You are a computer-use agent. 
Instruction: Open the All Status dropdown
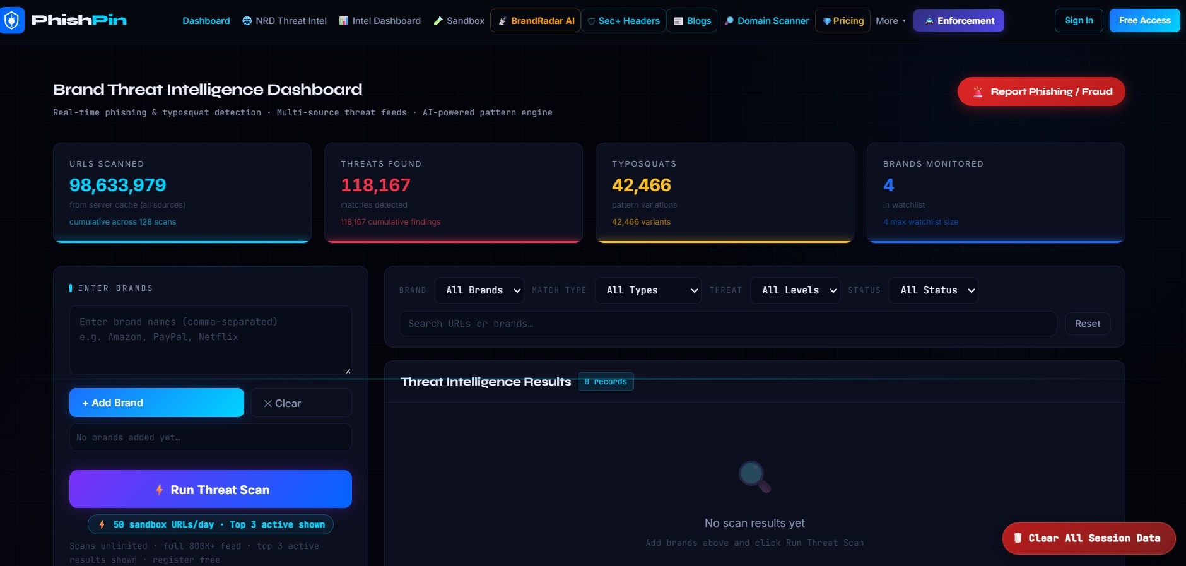(934, 290)
